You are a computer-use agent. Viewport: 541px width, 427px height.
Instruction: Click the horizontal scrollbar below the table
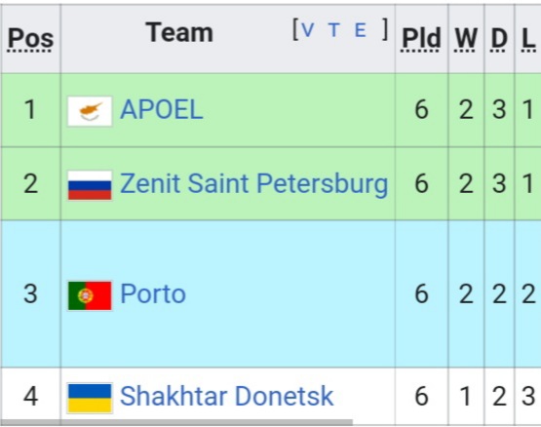point(176,422)
